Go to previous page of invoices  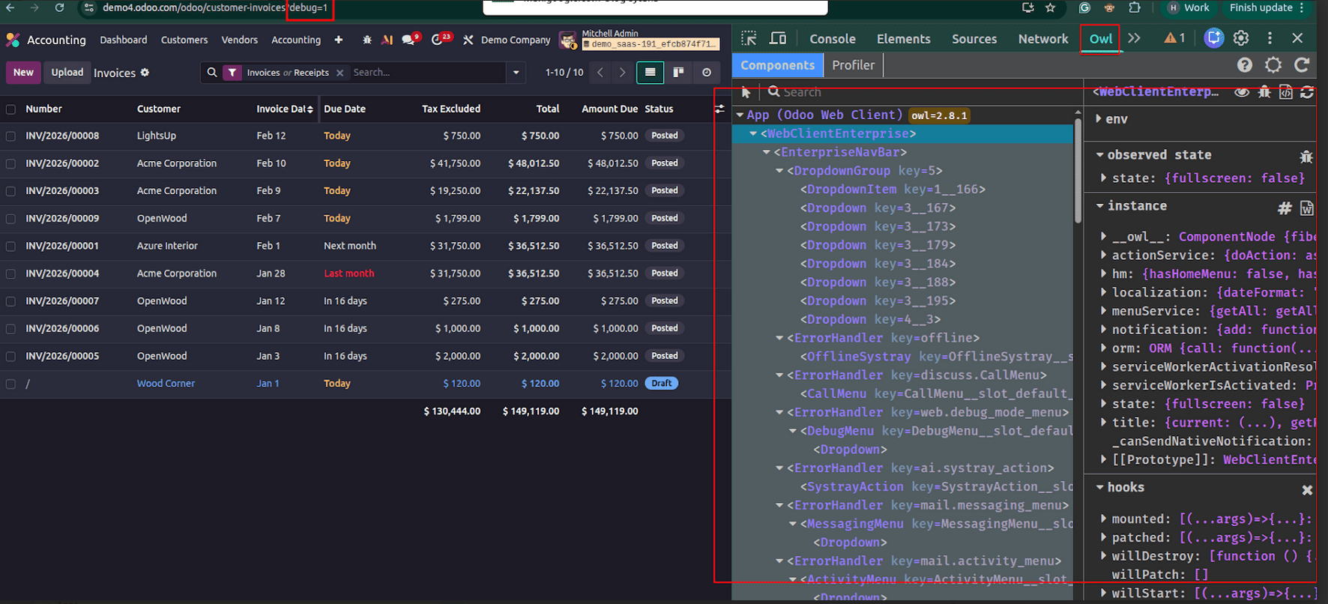coord(600,72)
